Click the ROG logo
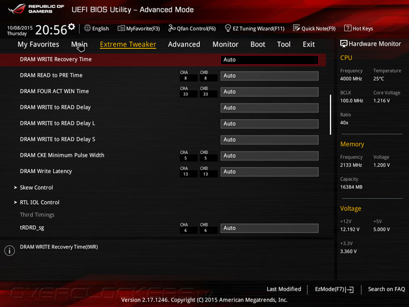This screenshot has height=307, width=409. 17,9
